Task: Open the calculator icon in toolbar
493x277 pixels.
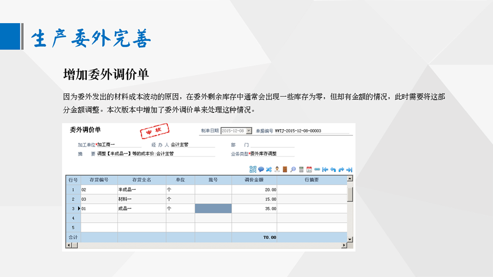Action: click(x=301, y=169)
